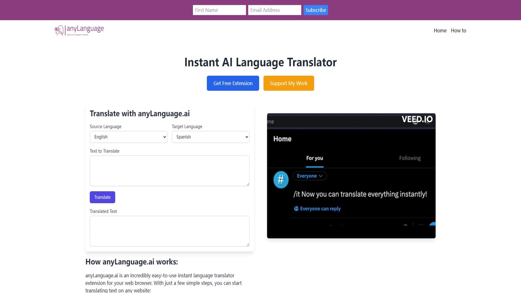Click the 'How anyLanguage.ai works:' heading
The image size is (521, 293).
point(132,262)
